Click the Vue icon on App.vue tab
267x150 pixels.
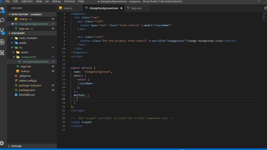[128, 8]
